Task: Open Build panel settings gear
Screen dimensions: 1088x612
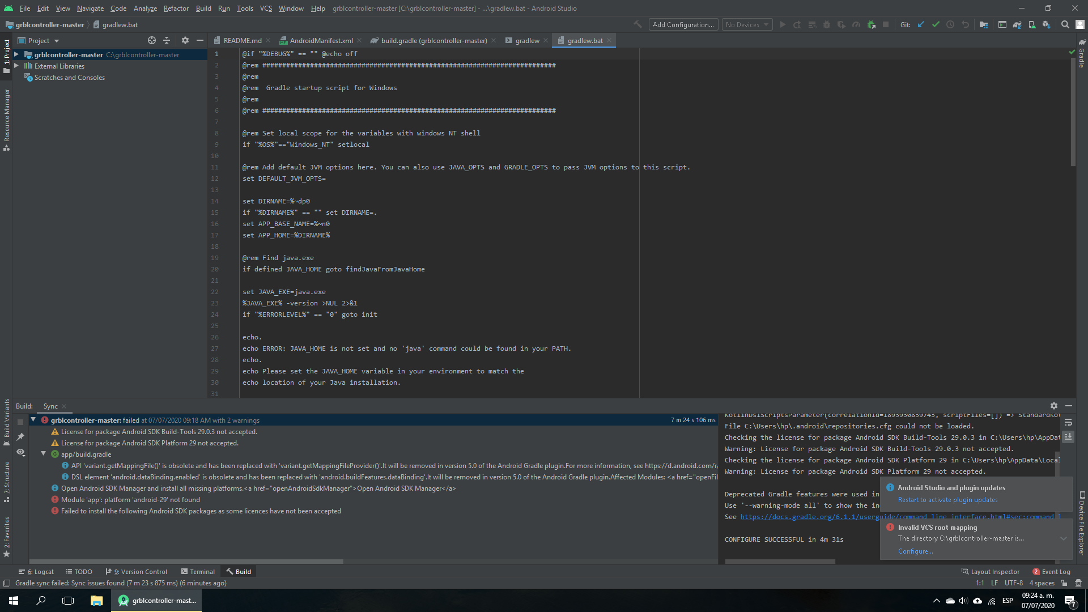Action: [1054, 406]
